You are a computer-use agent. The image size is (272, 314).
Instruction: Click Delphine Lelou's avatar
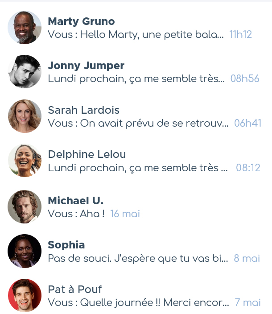click(25, 161)
